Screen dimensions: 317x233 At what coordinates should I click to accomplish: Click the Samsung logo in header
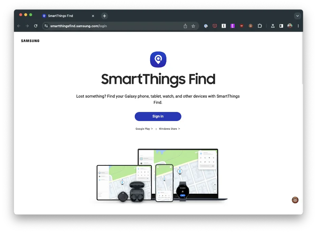[30, 41]
